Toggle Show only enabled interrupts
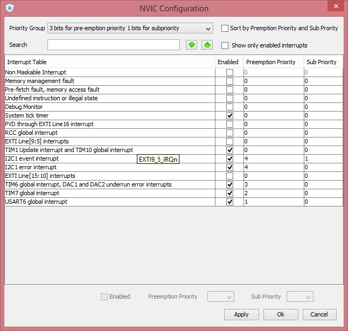Screen dimensions: 348x331 pos(225,45)
